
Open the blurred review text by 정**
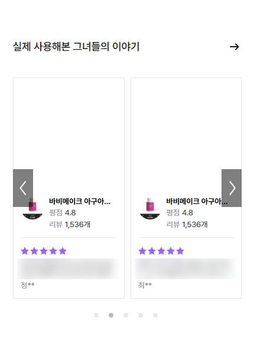click(69, 269)
